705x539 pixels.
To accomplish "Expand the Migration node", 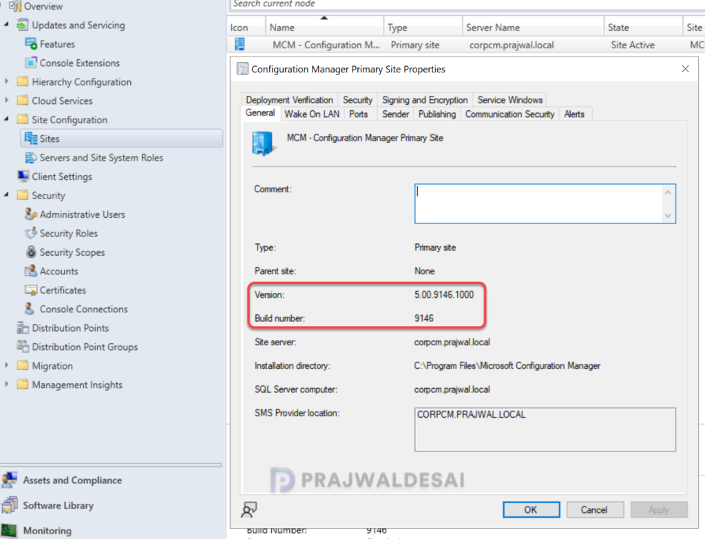I will pos(6,365).
